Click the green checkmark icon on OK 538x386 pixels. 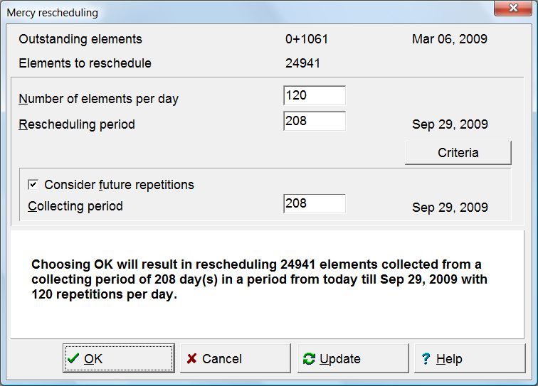[x=73, y=359]
